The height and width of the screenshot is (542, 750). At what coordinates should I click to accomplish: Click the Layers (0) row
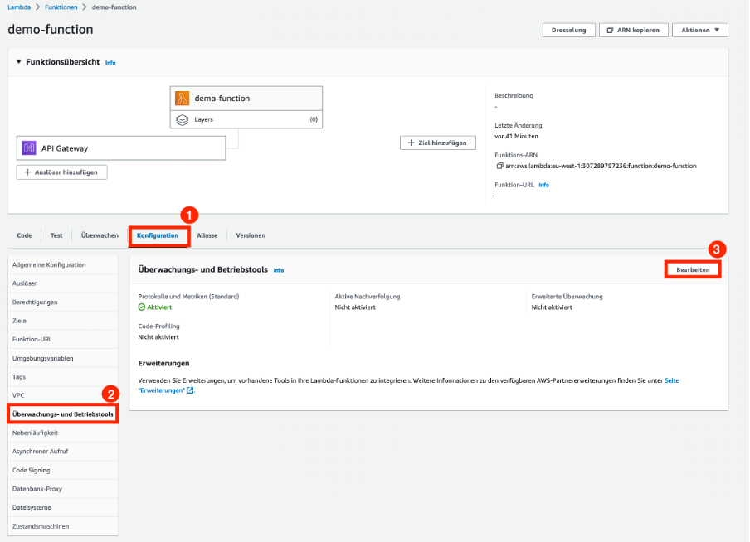pyautogui.click(x=246, y=119)
